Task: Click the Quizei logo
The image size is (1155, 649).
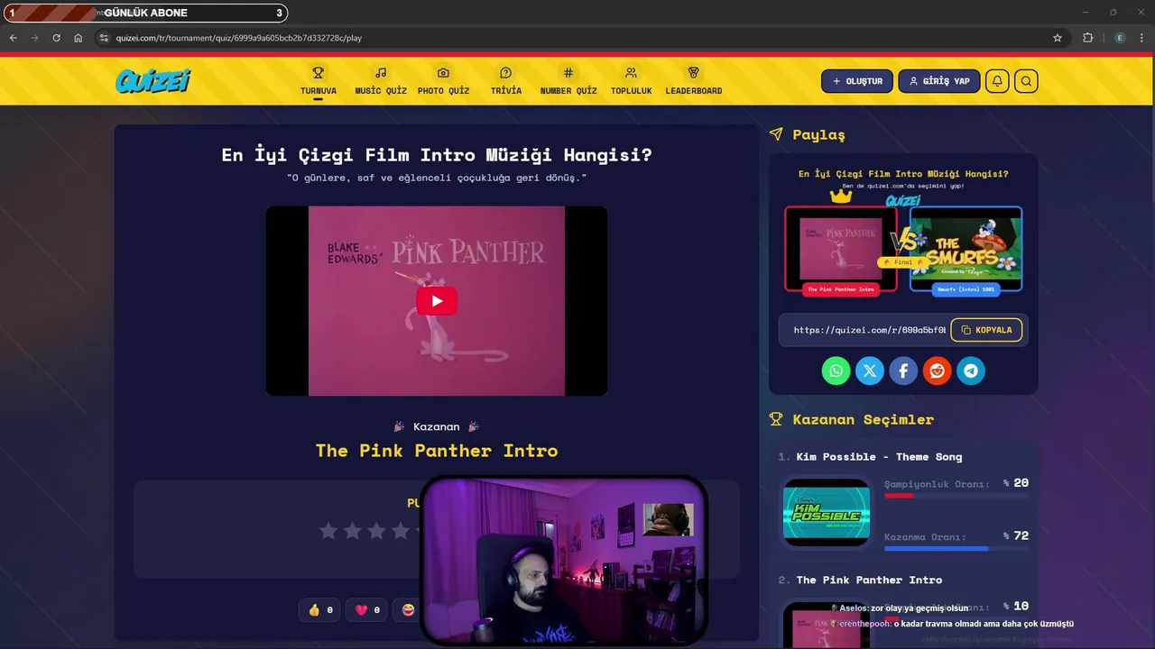Action: point(152,81)
